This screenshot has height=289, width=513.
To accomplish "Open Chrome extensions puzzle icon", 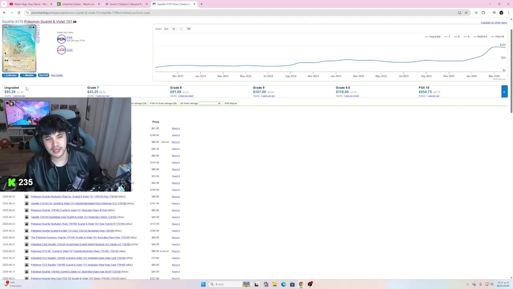I will click(483, 12).
